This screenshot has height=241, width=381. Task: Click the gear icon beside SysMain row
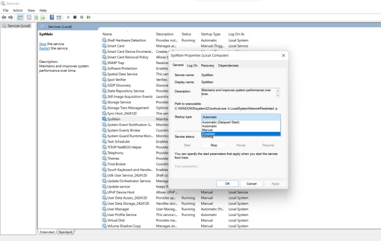point(104,119)
